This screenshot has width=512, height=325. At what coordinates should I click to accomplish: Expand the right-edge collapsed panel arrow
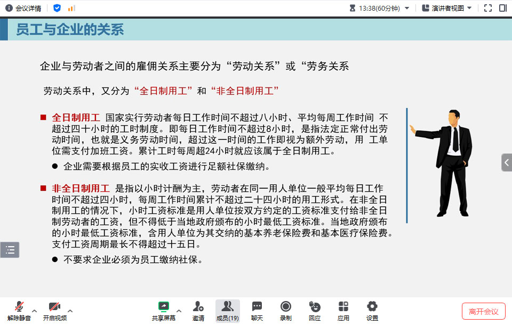point(507,162)
